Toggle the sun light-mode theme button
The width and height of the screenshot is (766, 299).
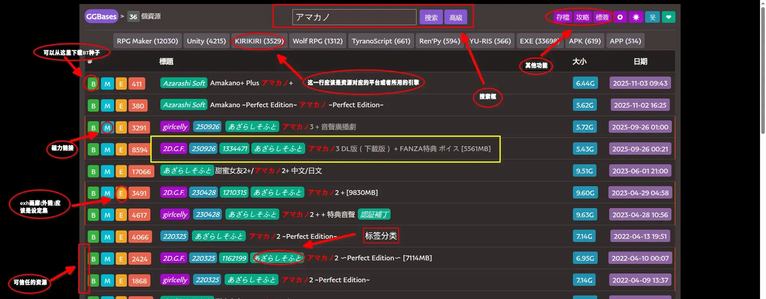636,17
